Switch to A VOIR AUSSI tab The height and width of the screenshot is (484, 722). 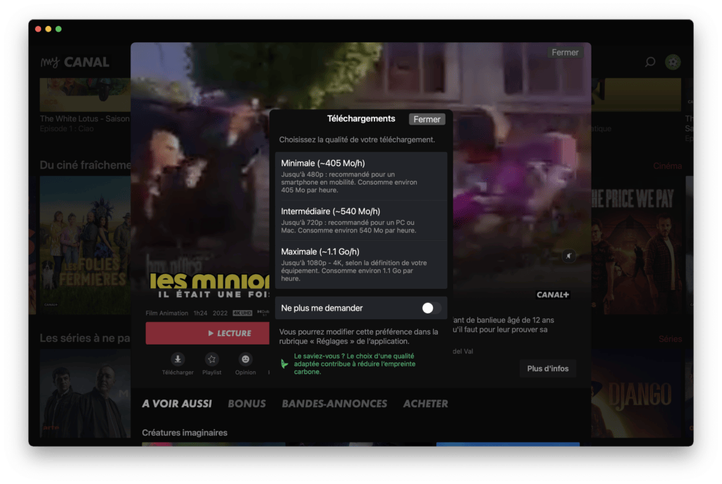(x=177, y=404)
